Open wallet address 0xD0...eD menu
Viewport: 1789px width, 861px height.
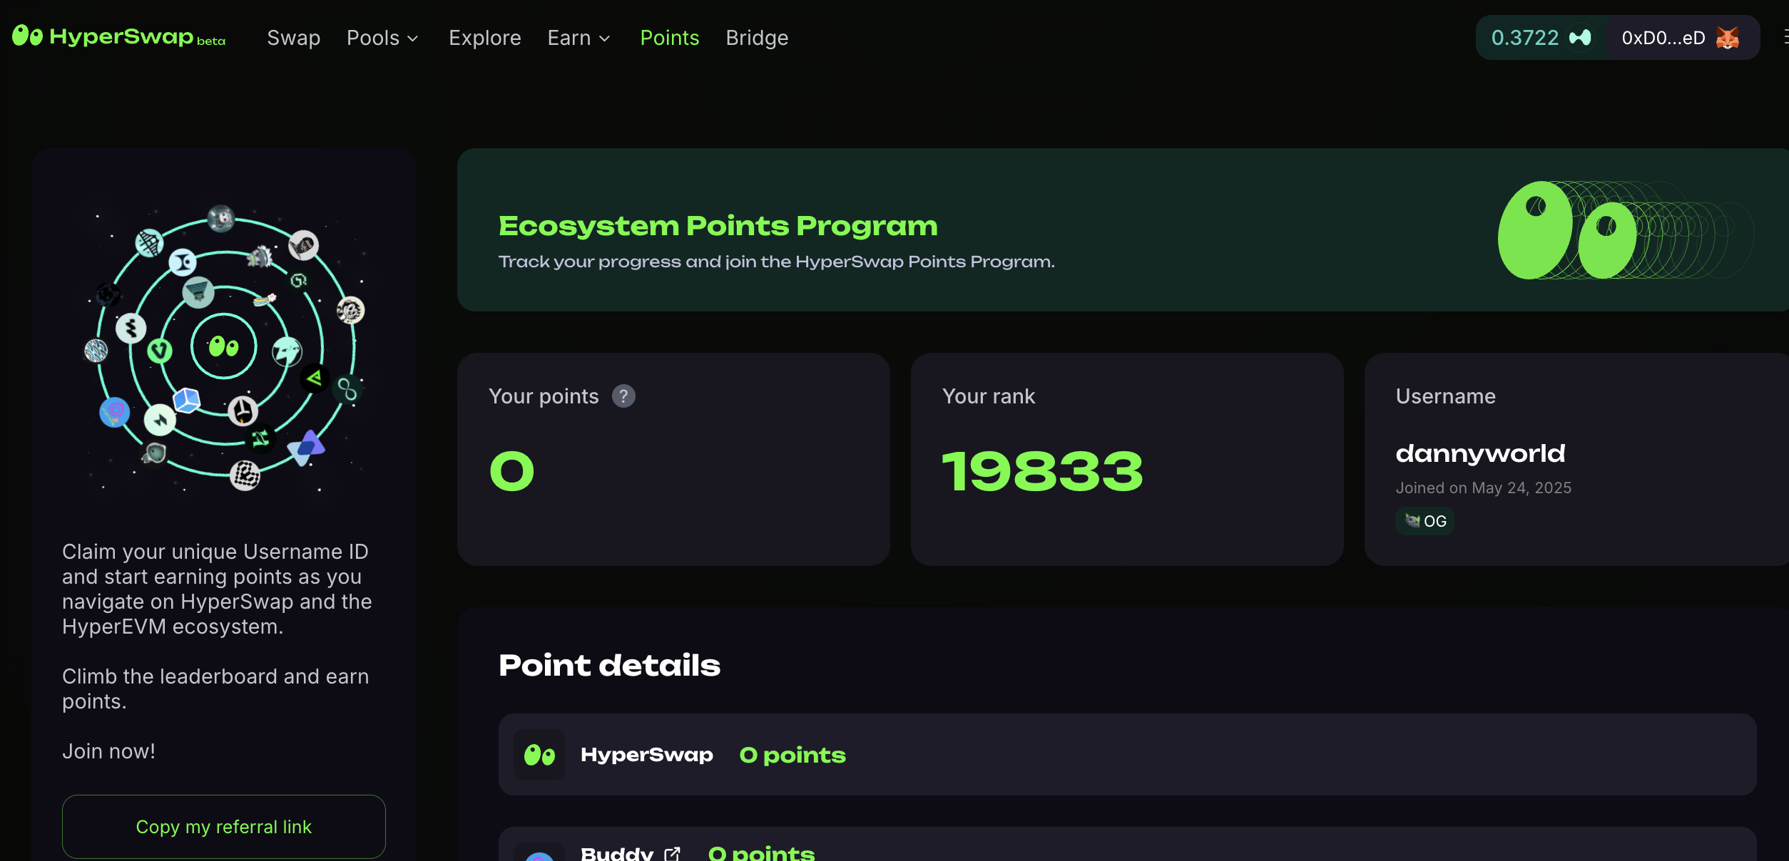(1663, 38)
